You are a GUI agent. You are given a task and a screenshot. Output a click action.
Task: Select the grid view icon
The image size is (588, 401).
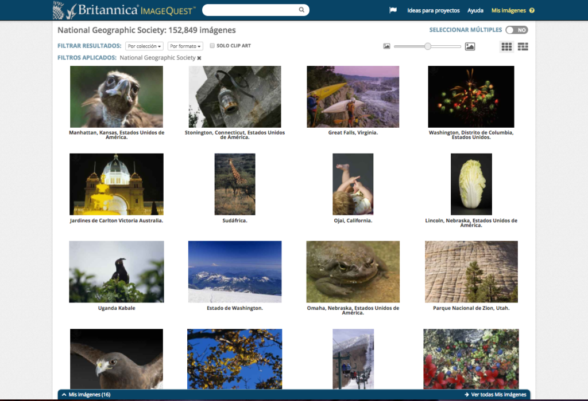(x=506, y=46)
